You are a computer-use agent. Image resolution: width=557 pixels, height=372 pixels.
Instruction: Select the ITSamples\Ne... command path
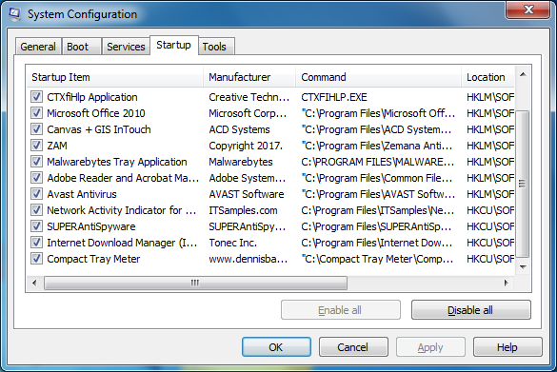click(x=378, y=210)
